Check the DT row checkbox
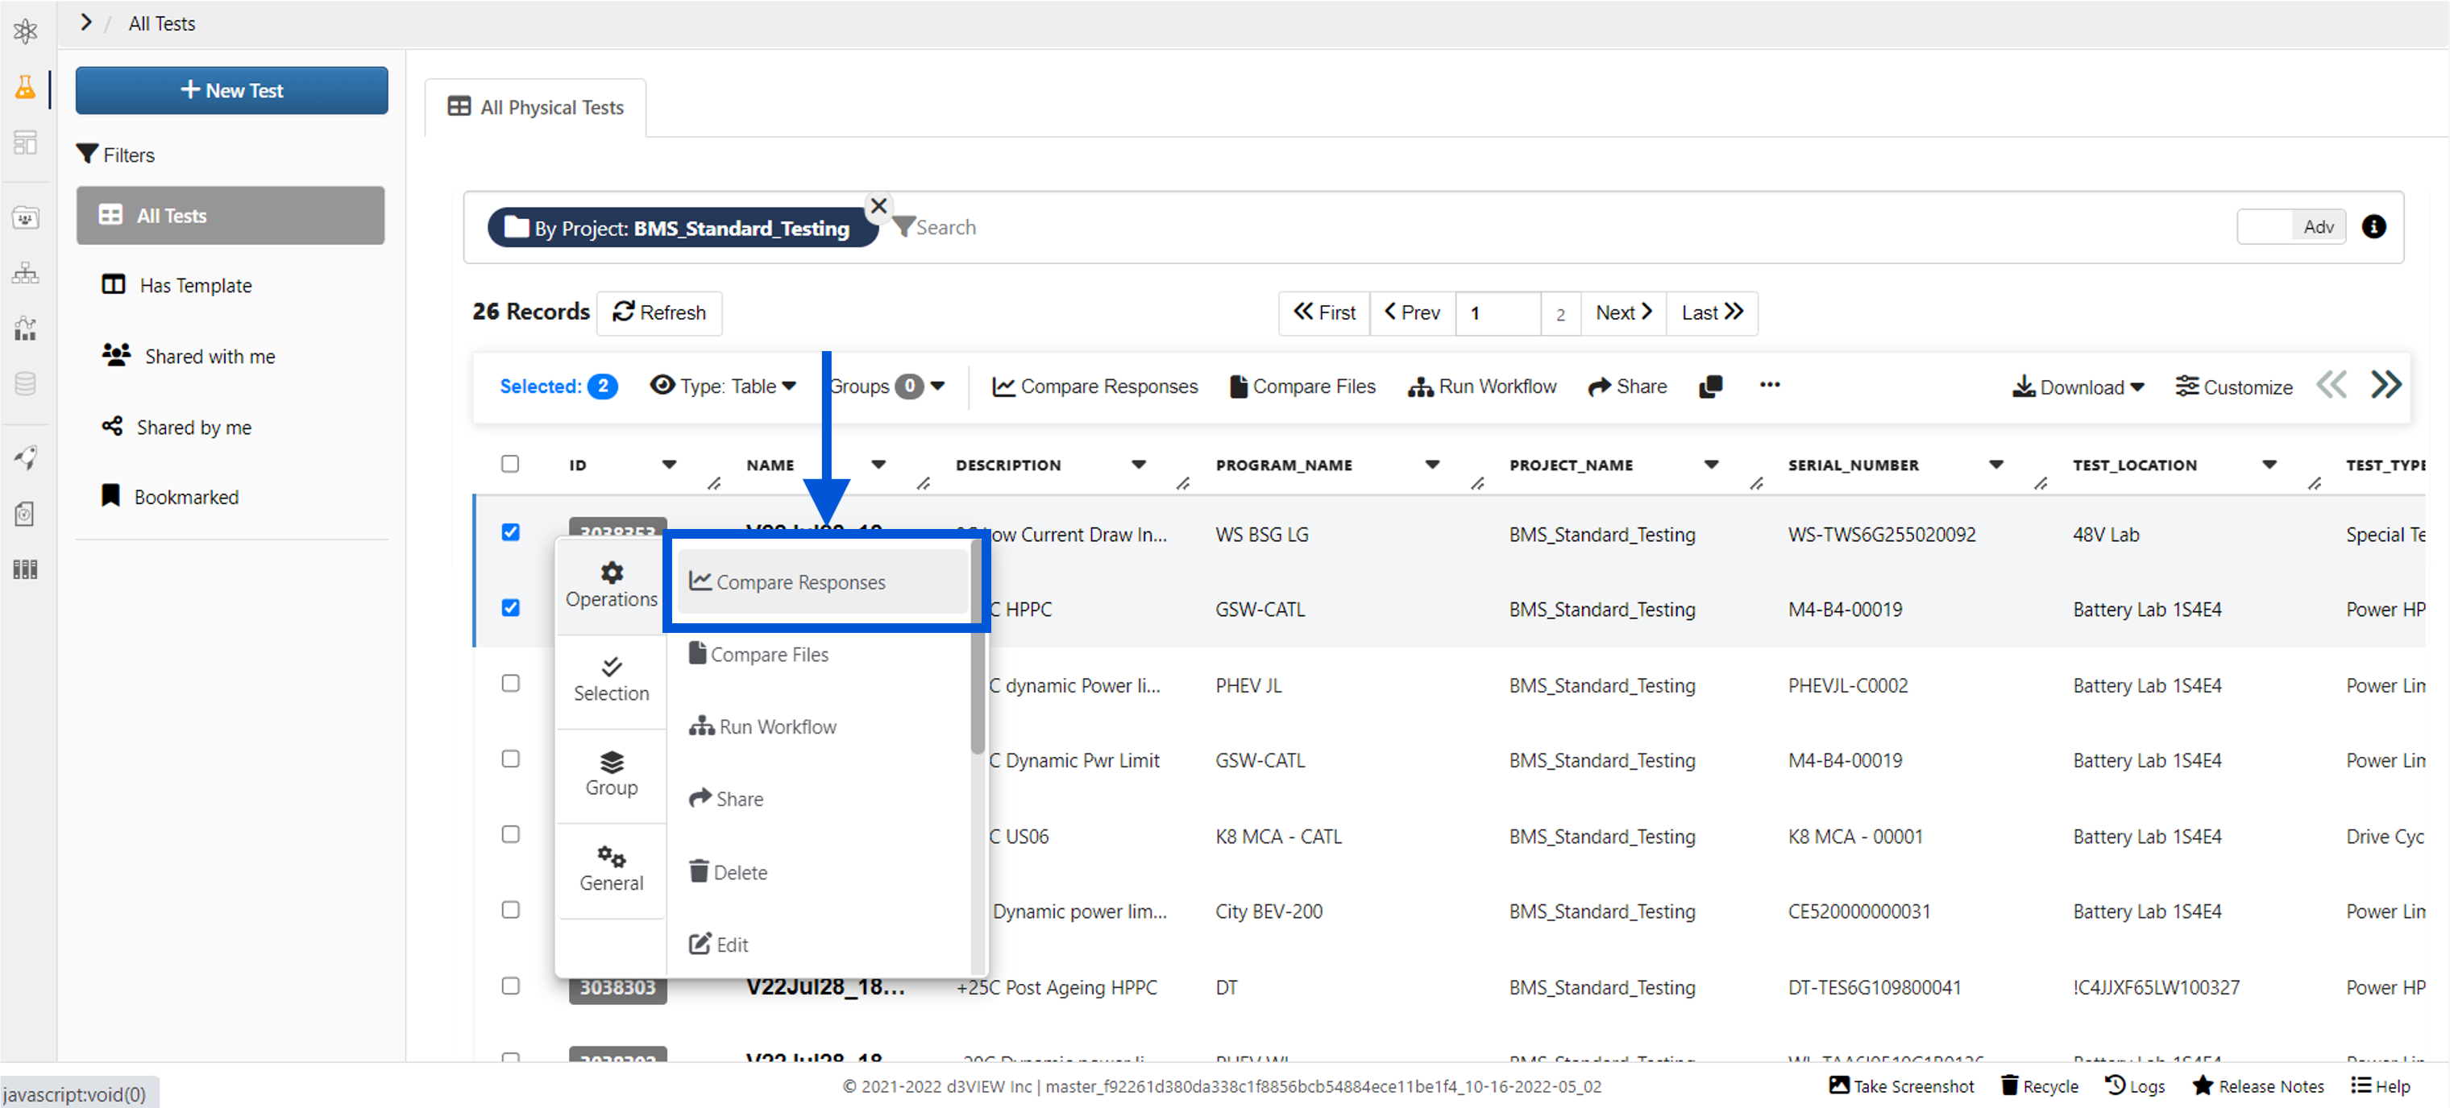Viewport: 2450px width, 1108px height. (511, 986)
